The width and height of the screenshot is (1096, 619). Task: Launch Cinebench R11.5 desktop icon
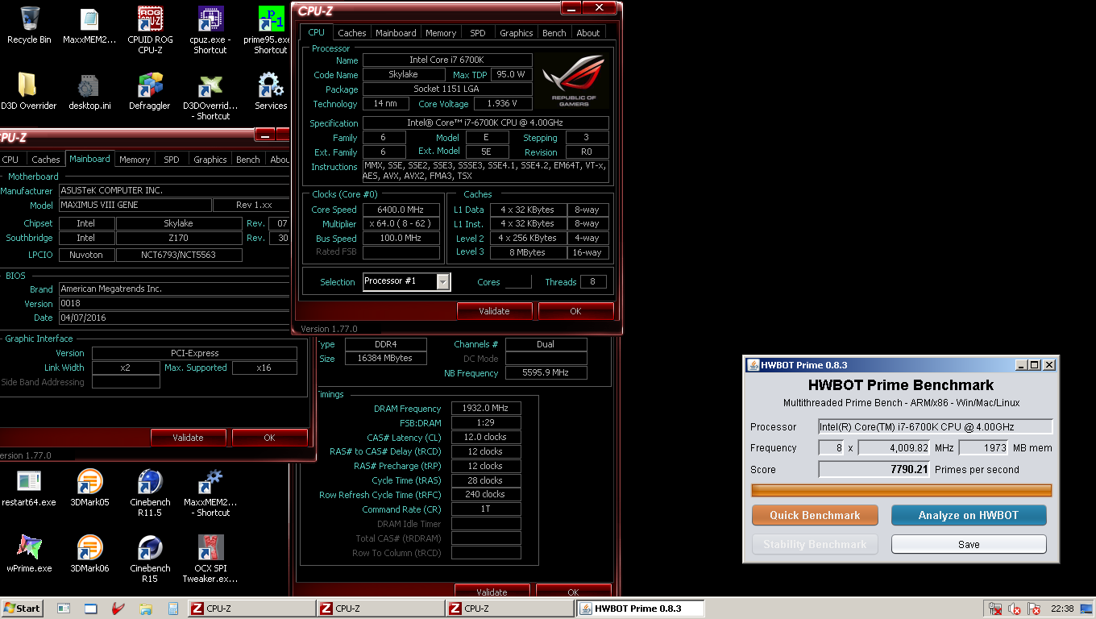point(150,492)
